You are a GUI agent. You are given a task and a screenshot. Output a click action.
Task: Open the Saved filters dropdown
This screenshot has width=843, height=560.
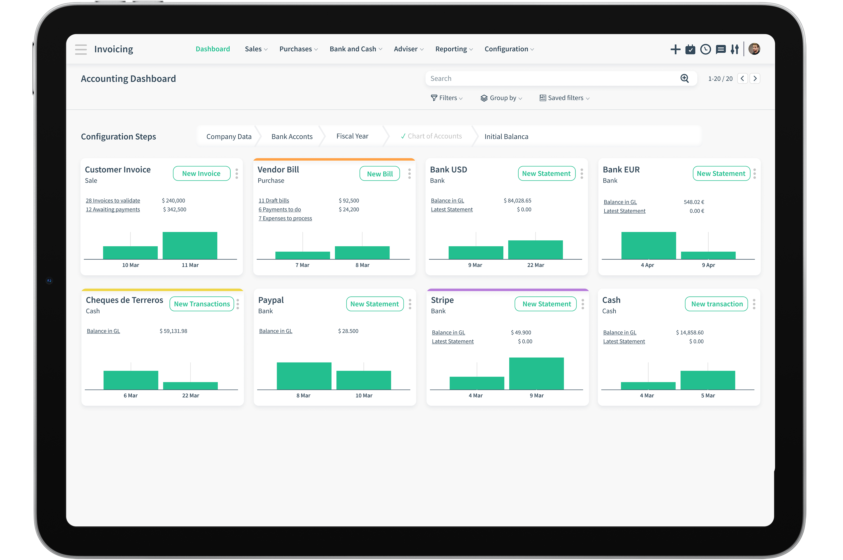pos(564,98)
